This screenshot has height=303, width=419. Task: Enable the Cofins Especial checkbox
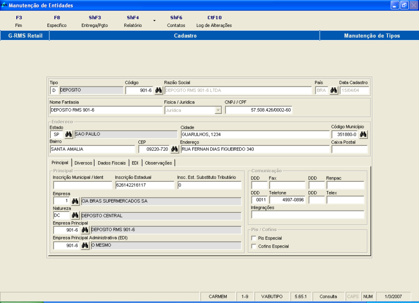coord(254,246)
